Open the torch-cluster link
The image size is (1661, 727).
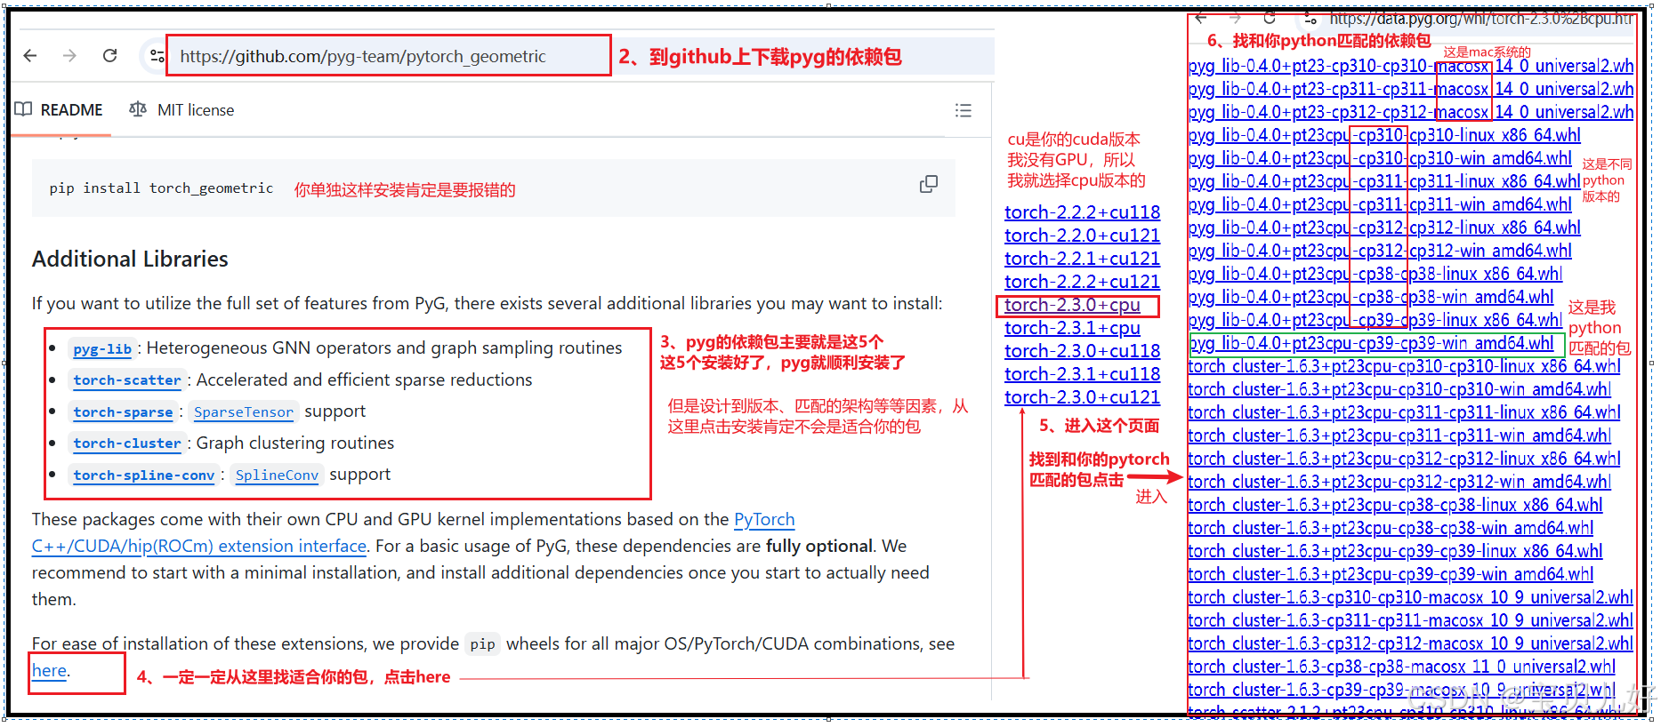(127, 443)
